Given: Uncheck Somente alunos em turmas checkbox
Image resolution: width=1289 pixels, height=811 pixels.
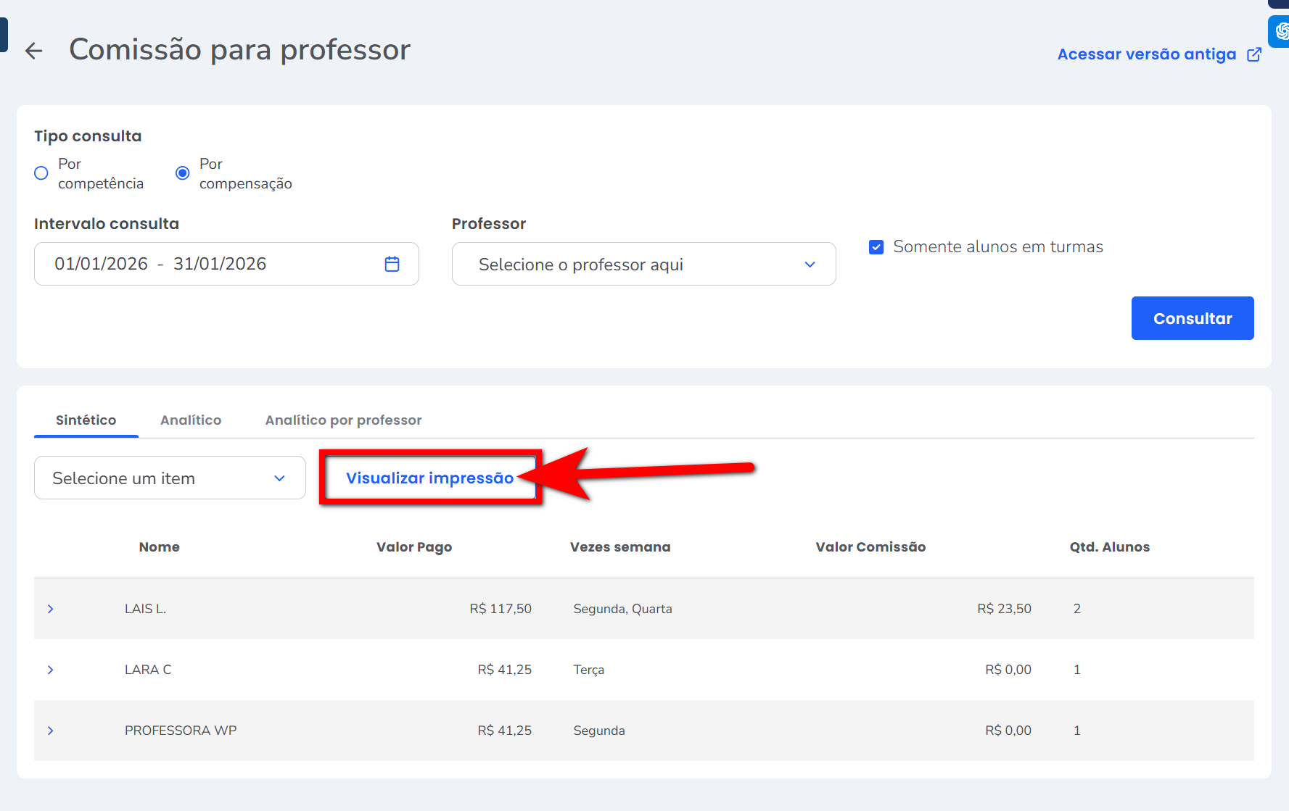Looking at the screenshot, I should click(876, 247).
